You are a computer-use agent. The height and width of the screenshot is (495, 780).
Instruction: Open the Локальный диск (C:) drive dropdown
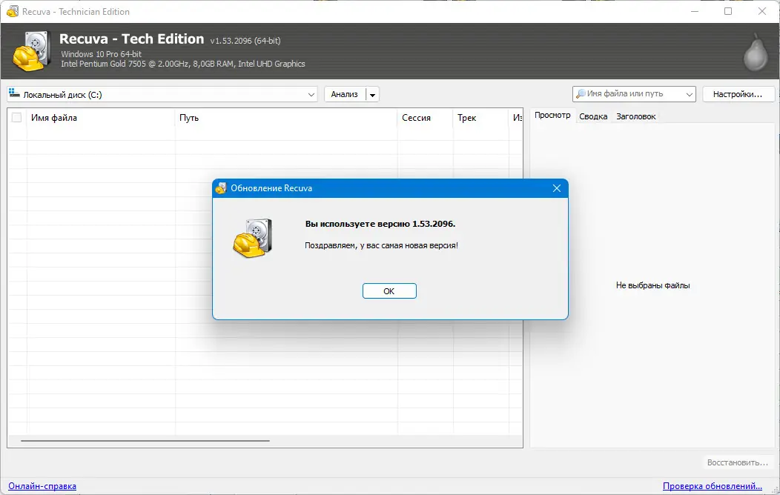[x=162, y=94]
